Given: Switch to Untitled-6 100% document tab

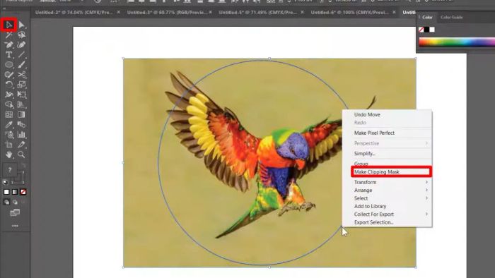Looking at the screenshot, I should (x=350, y=13).
